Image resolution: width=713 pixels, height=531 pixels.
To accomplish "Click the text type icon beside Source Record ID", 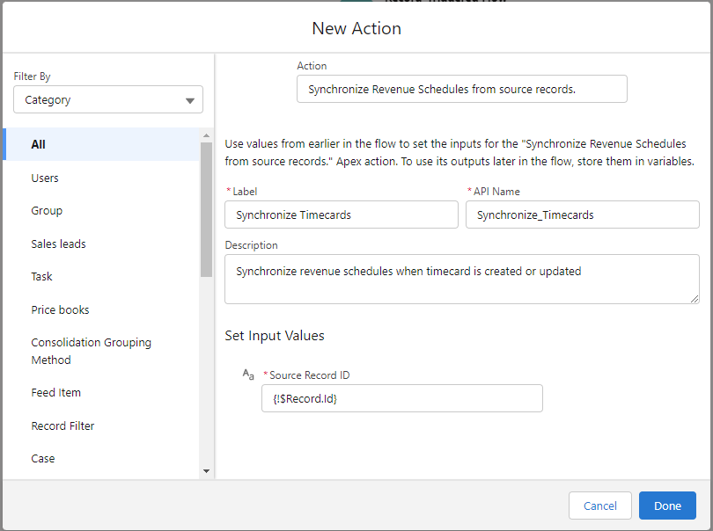I will pyautogui.click(x=247, y=375).
